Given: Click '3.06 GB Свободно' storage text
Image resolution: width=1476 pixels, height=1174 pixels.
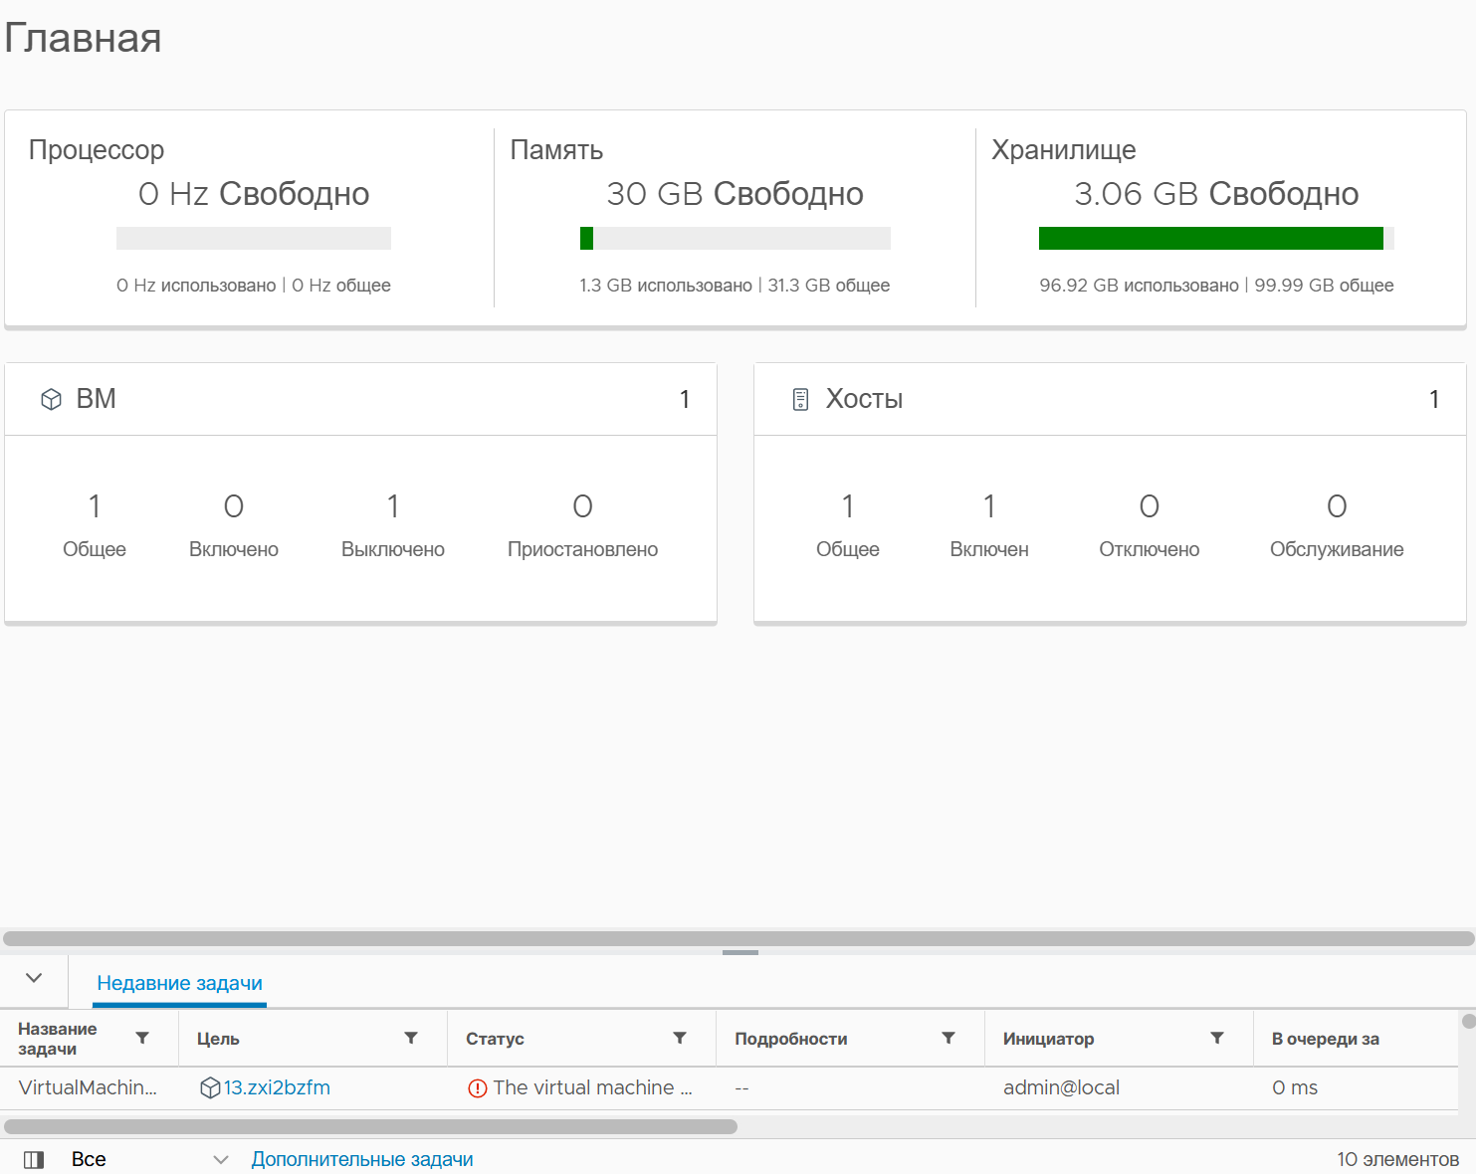Looking at the screenshot, I should pos(1216,193).
